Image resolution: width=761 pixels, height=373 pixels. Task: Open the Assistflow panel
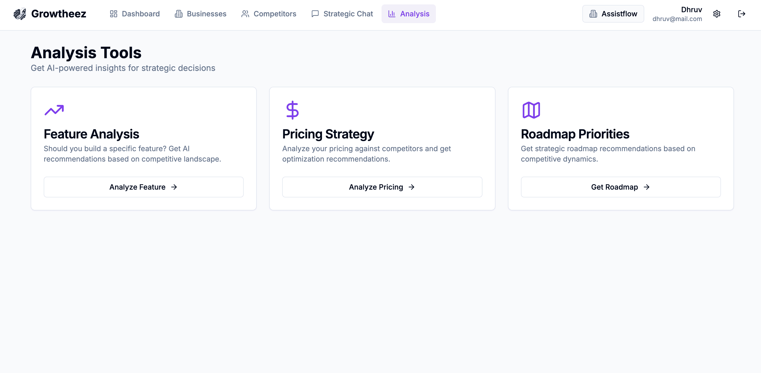pyautogui.click(x=613, y=14)
